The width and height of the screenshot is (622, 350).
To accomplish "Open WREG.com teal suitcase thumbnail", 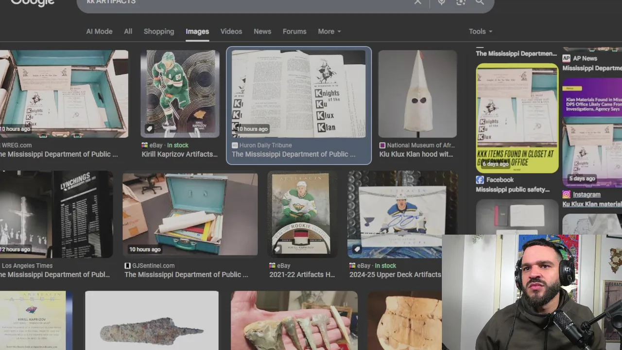I will tap(64, 94).
